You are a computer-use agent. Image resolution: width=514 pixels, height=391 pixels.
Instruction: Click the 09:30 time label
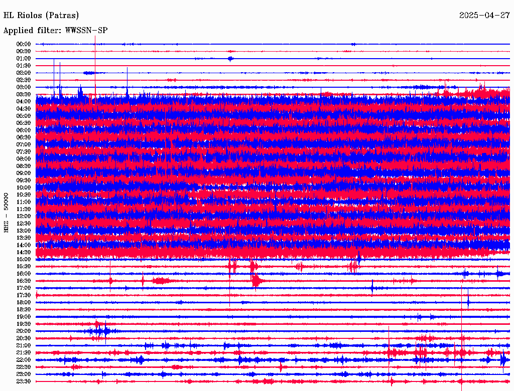(24, 181)
